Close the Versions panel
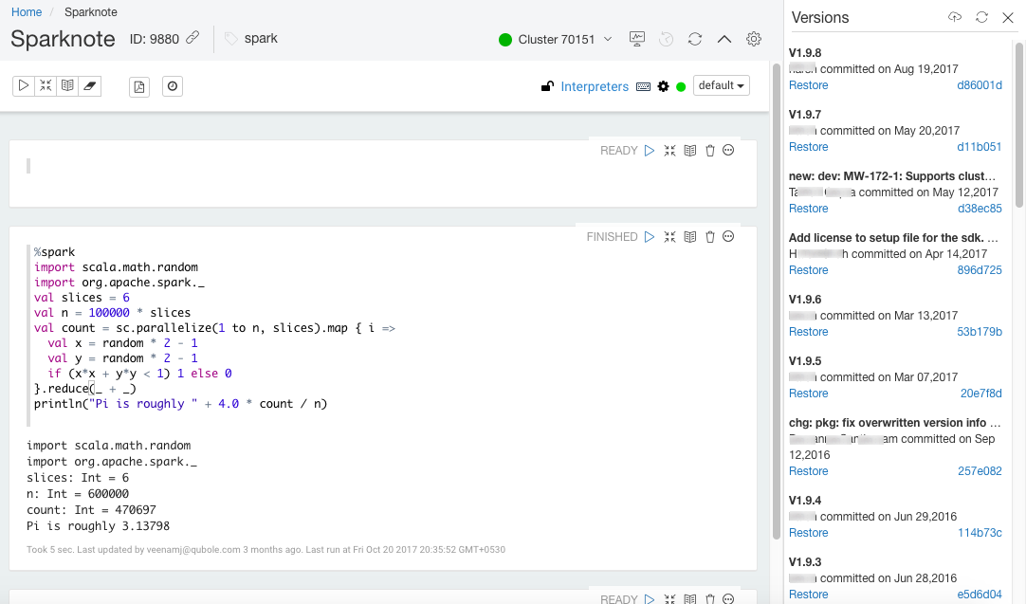Viewport: 1026px width, 604px height. tap(1008, 18)
